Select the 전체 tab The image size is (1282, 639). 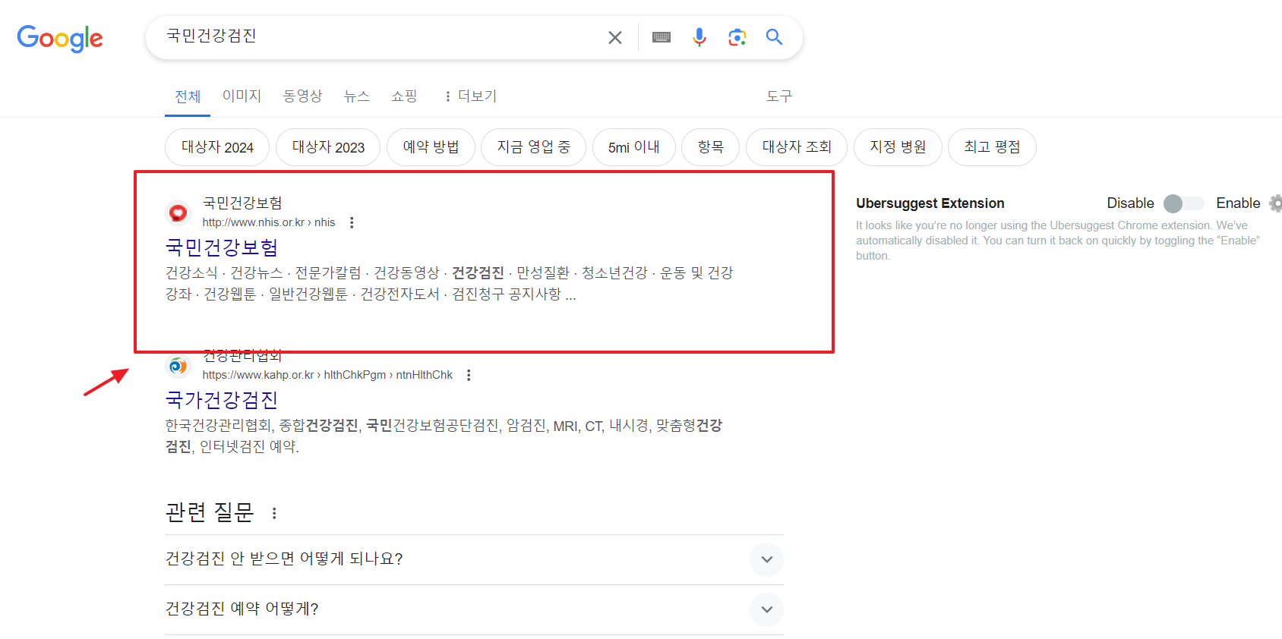tap(188, 96)
